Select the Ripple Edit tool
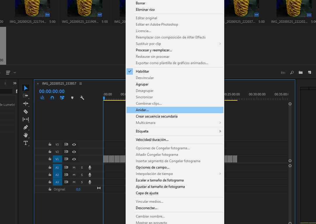This screenshot has width=316, height=224. pos(26,104)
